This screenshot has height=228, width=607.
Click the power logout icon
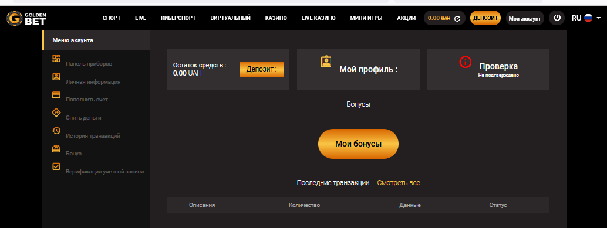tap(557, 18)
